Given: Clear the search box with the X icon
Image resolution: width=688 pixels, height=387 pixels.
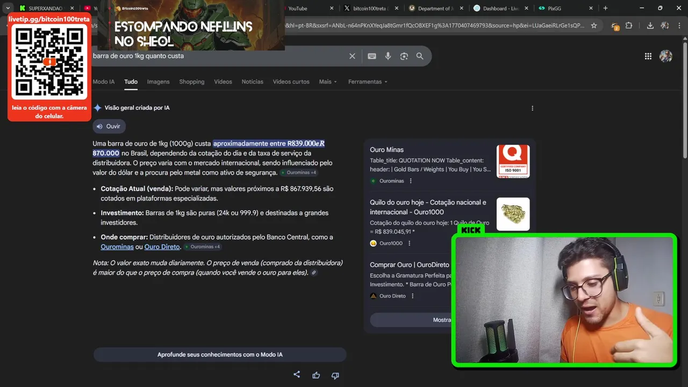Looking at the screenshot, I should coord(352,56).
